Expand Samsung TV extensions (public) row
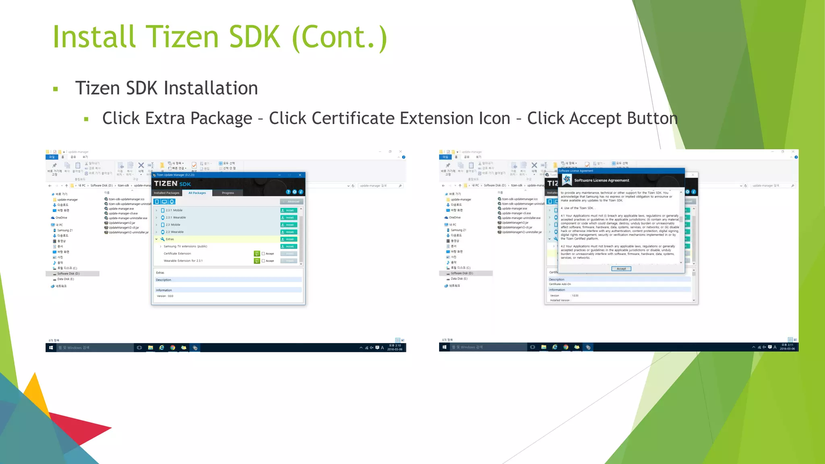 (161, 246)
